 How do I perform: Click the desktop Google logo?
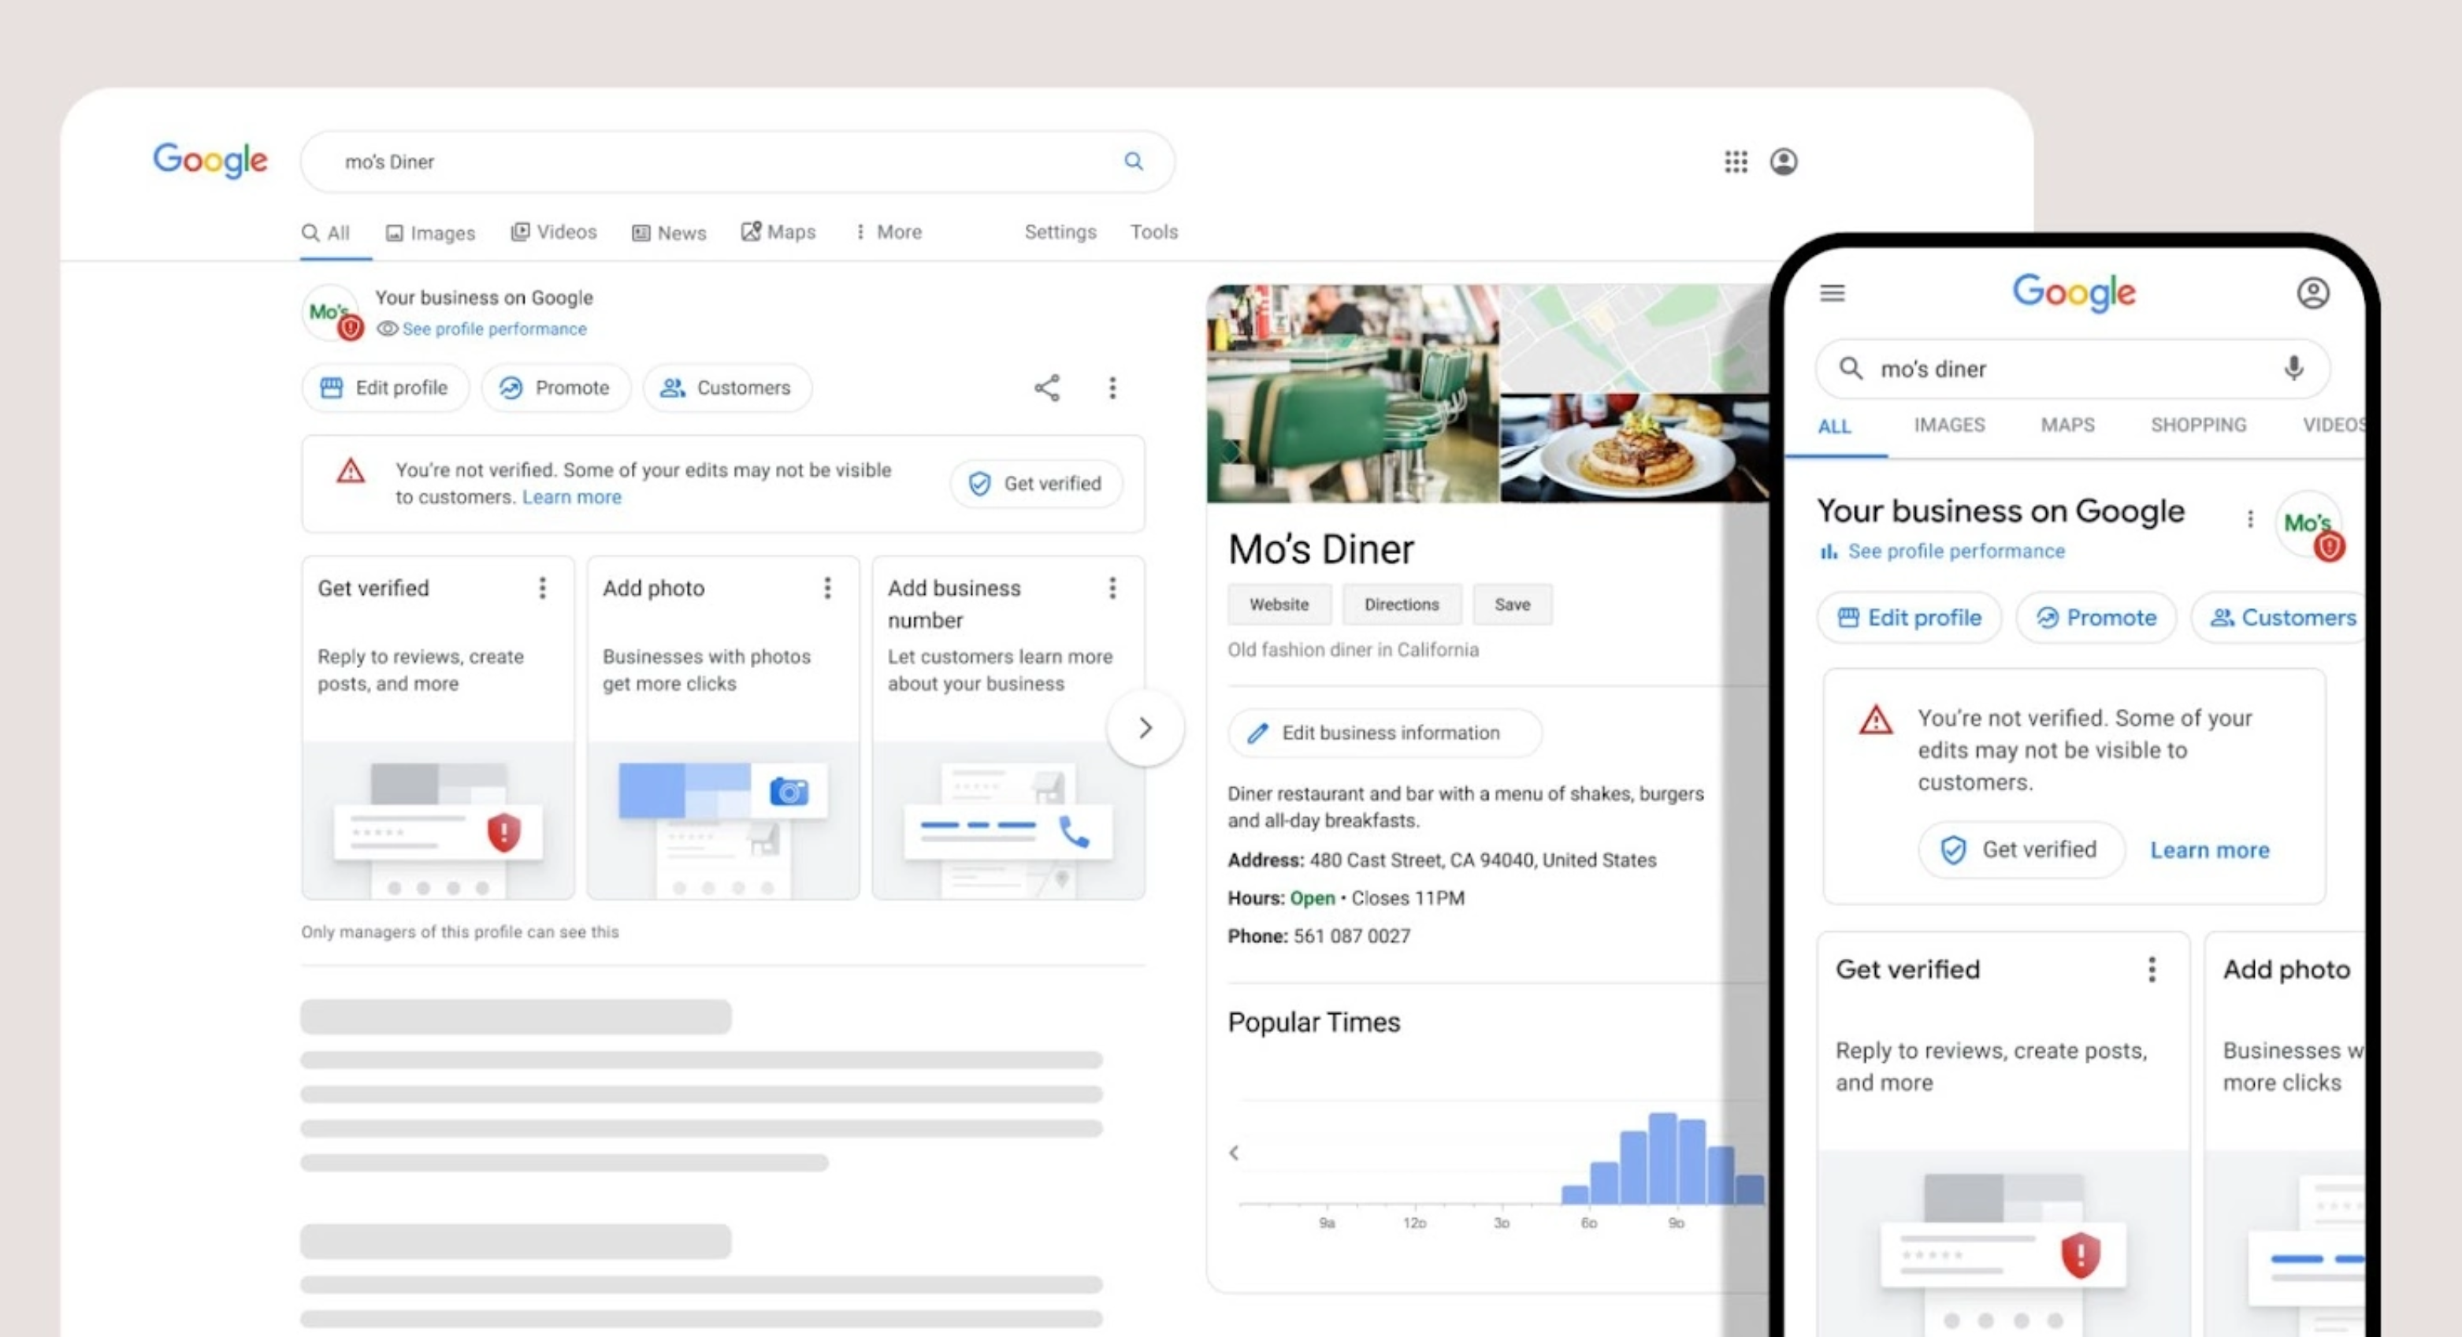tap(210, 161)
